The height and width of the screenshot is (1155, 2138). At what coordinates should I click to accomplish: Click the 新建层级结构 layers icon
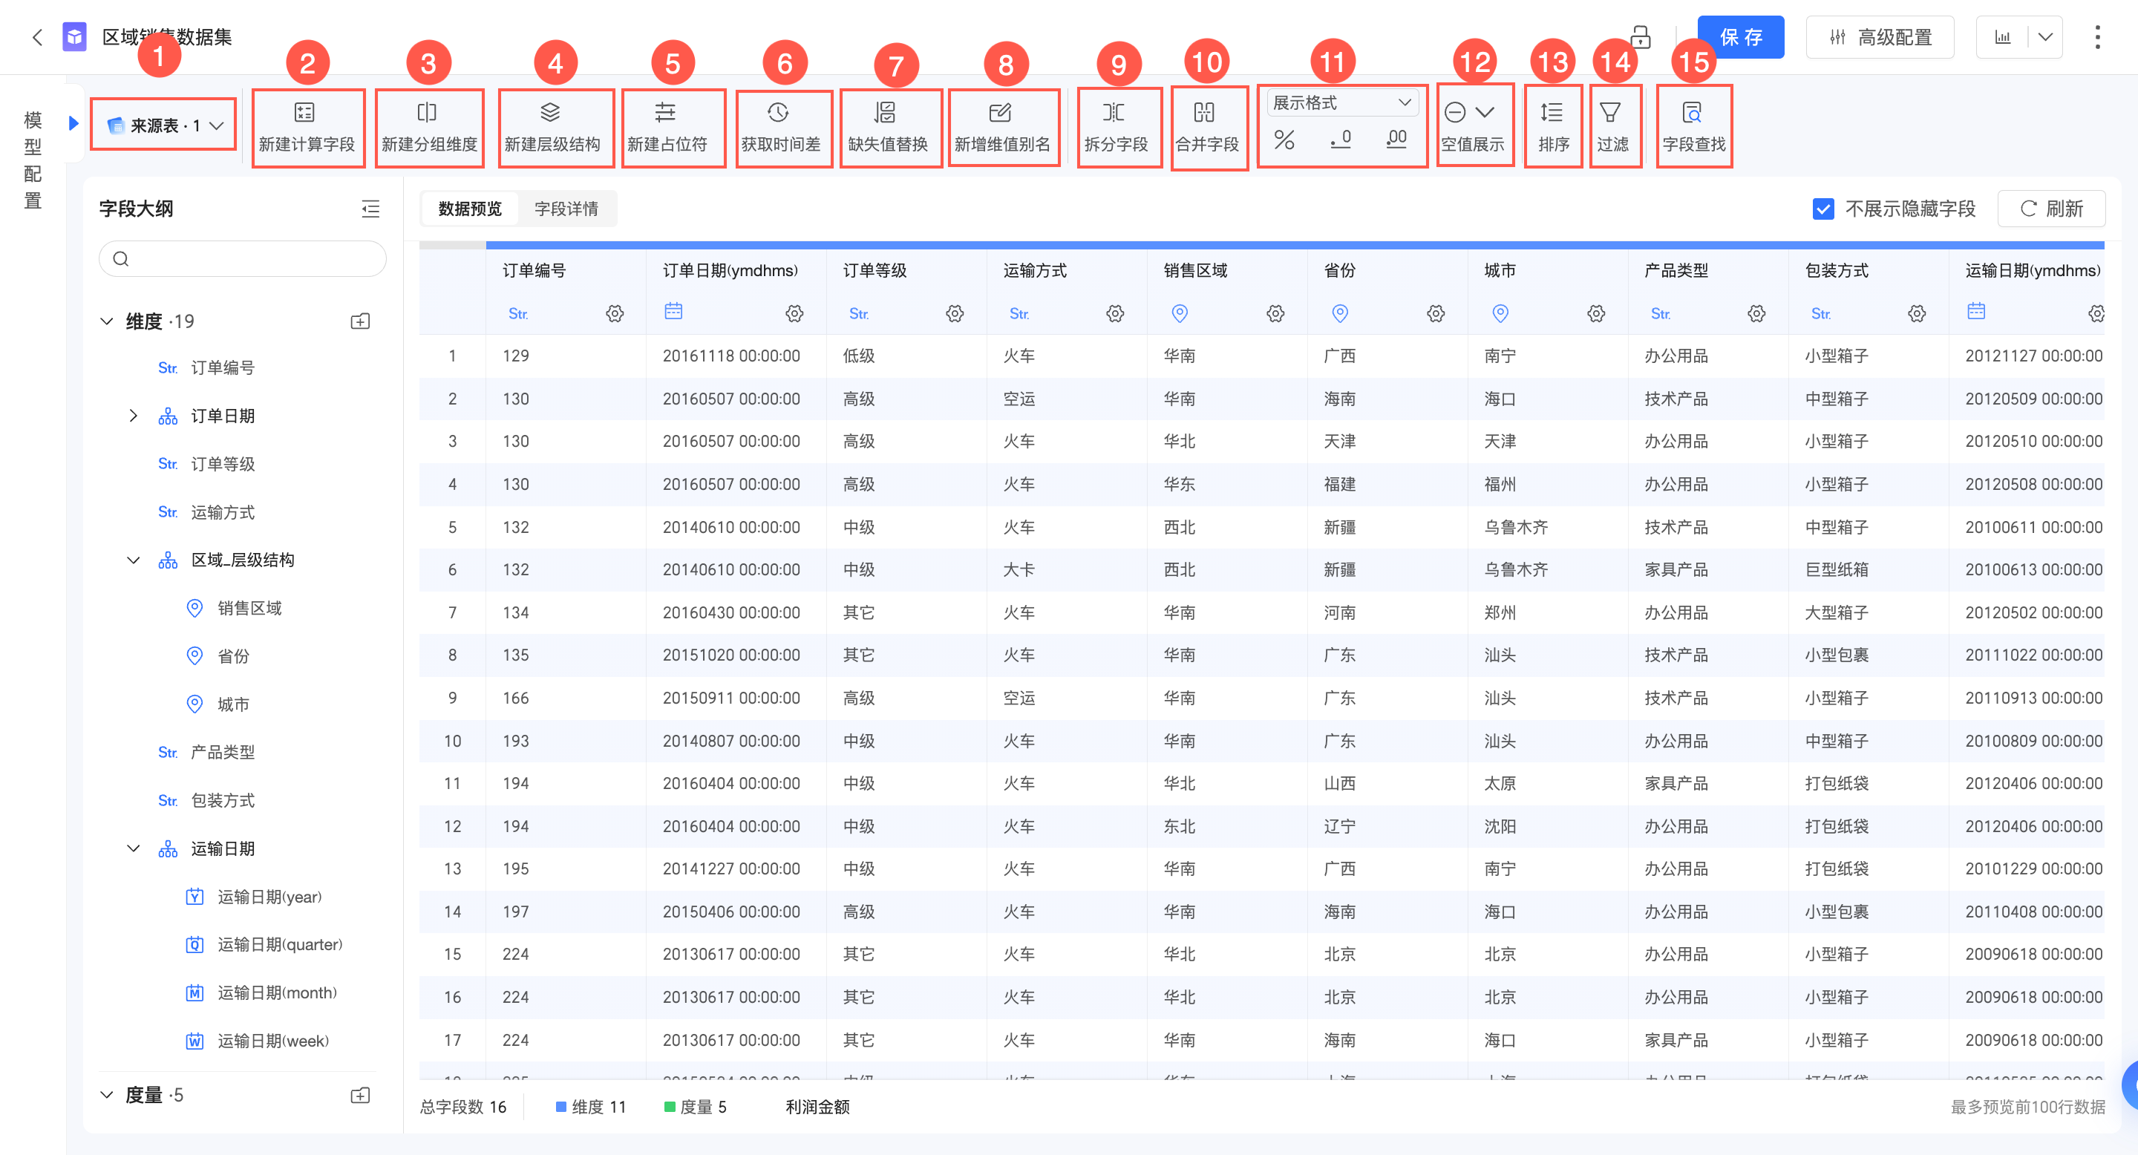point(550,113)
